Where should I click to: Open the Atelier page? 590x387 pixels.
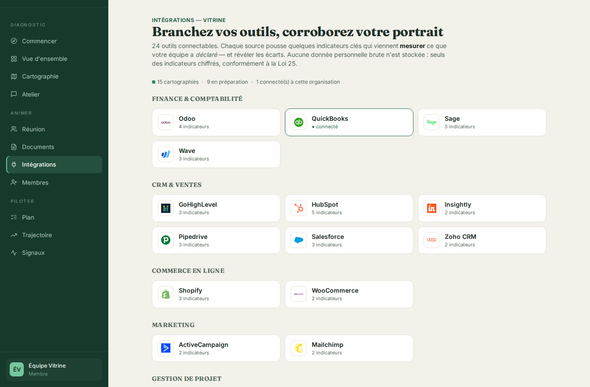pos(54,94)
